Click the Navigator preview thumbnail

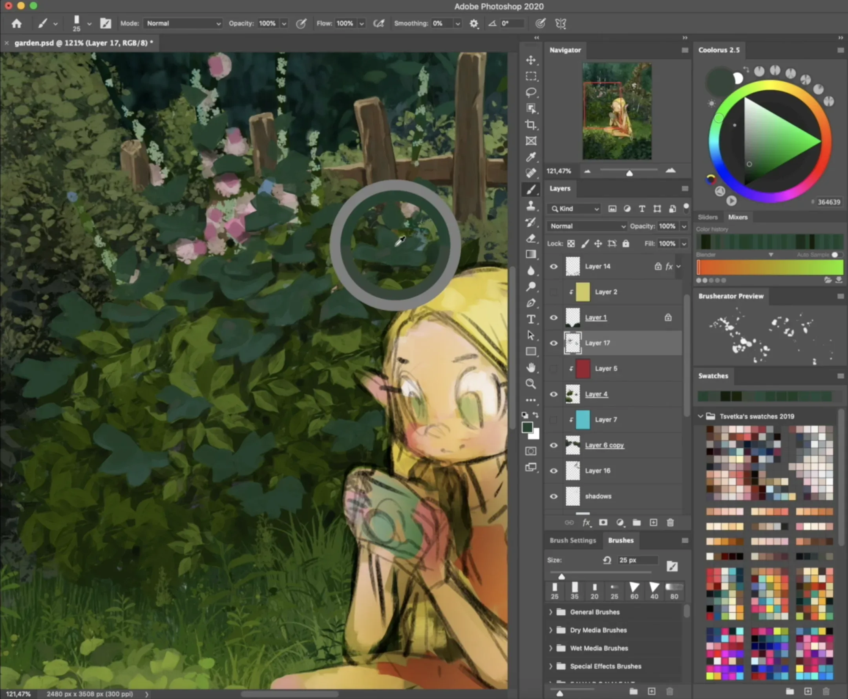coord(617,111)
